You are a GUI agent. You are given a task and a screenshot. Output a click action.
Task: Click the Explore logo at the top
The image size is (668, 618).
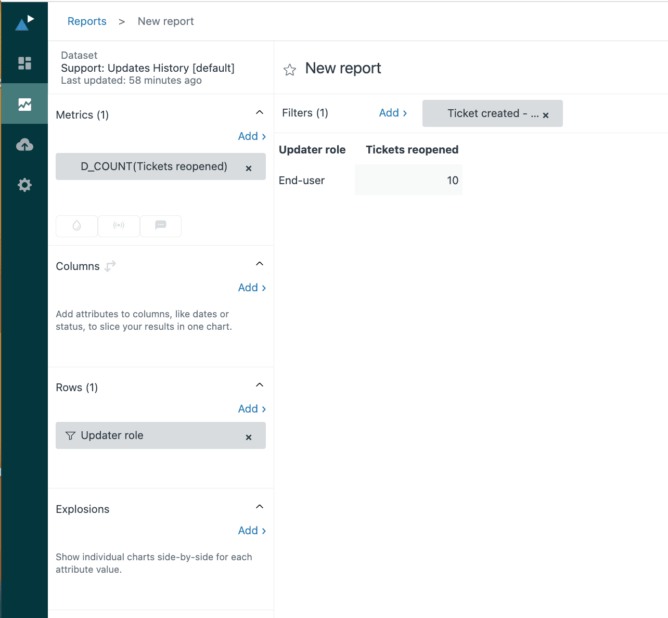point(24,21)
